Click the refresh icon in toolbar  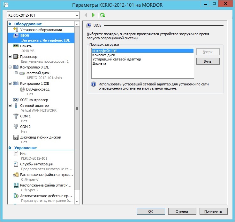[102, 15]
